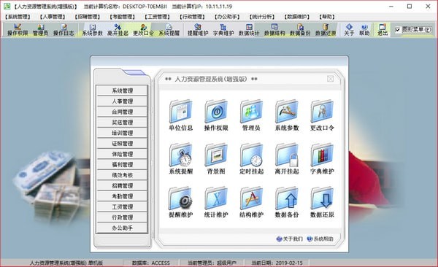Open the 招聘管理 menu
The image size is (438, 267).
(88, 17)
